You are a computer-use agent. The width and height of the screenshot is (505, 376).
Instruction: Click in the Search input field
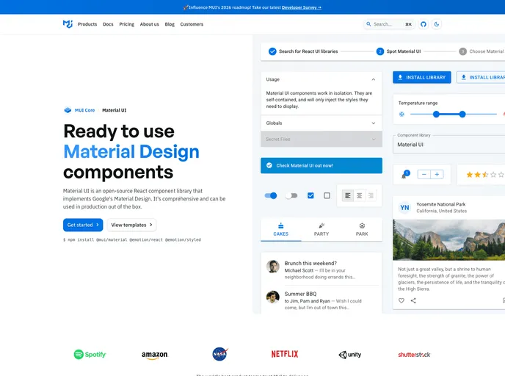click(389, 24)
